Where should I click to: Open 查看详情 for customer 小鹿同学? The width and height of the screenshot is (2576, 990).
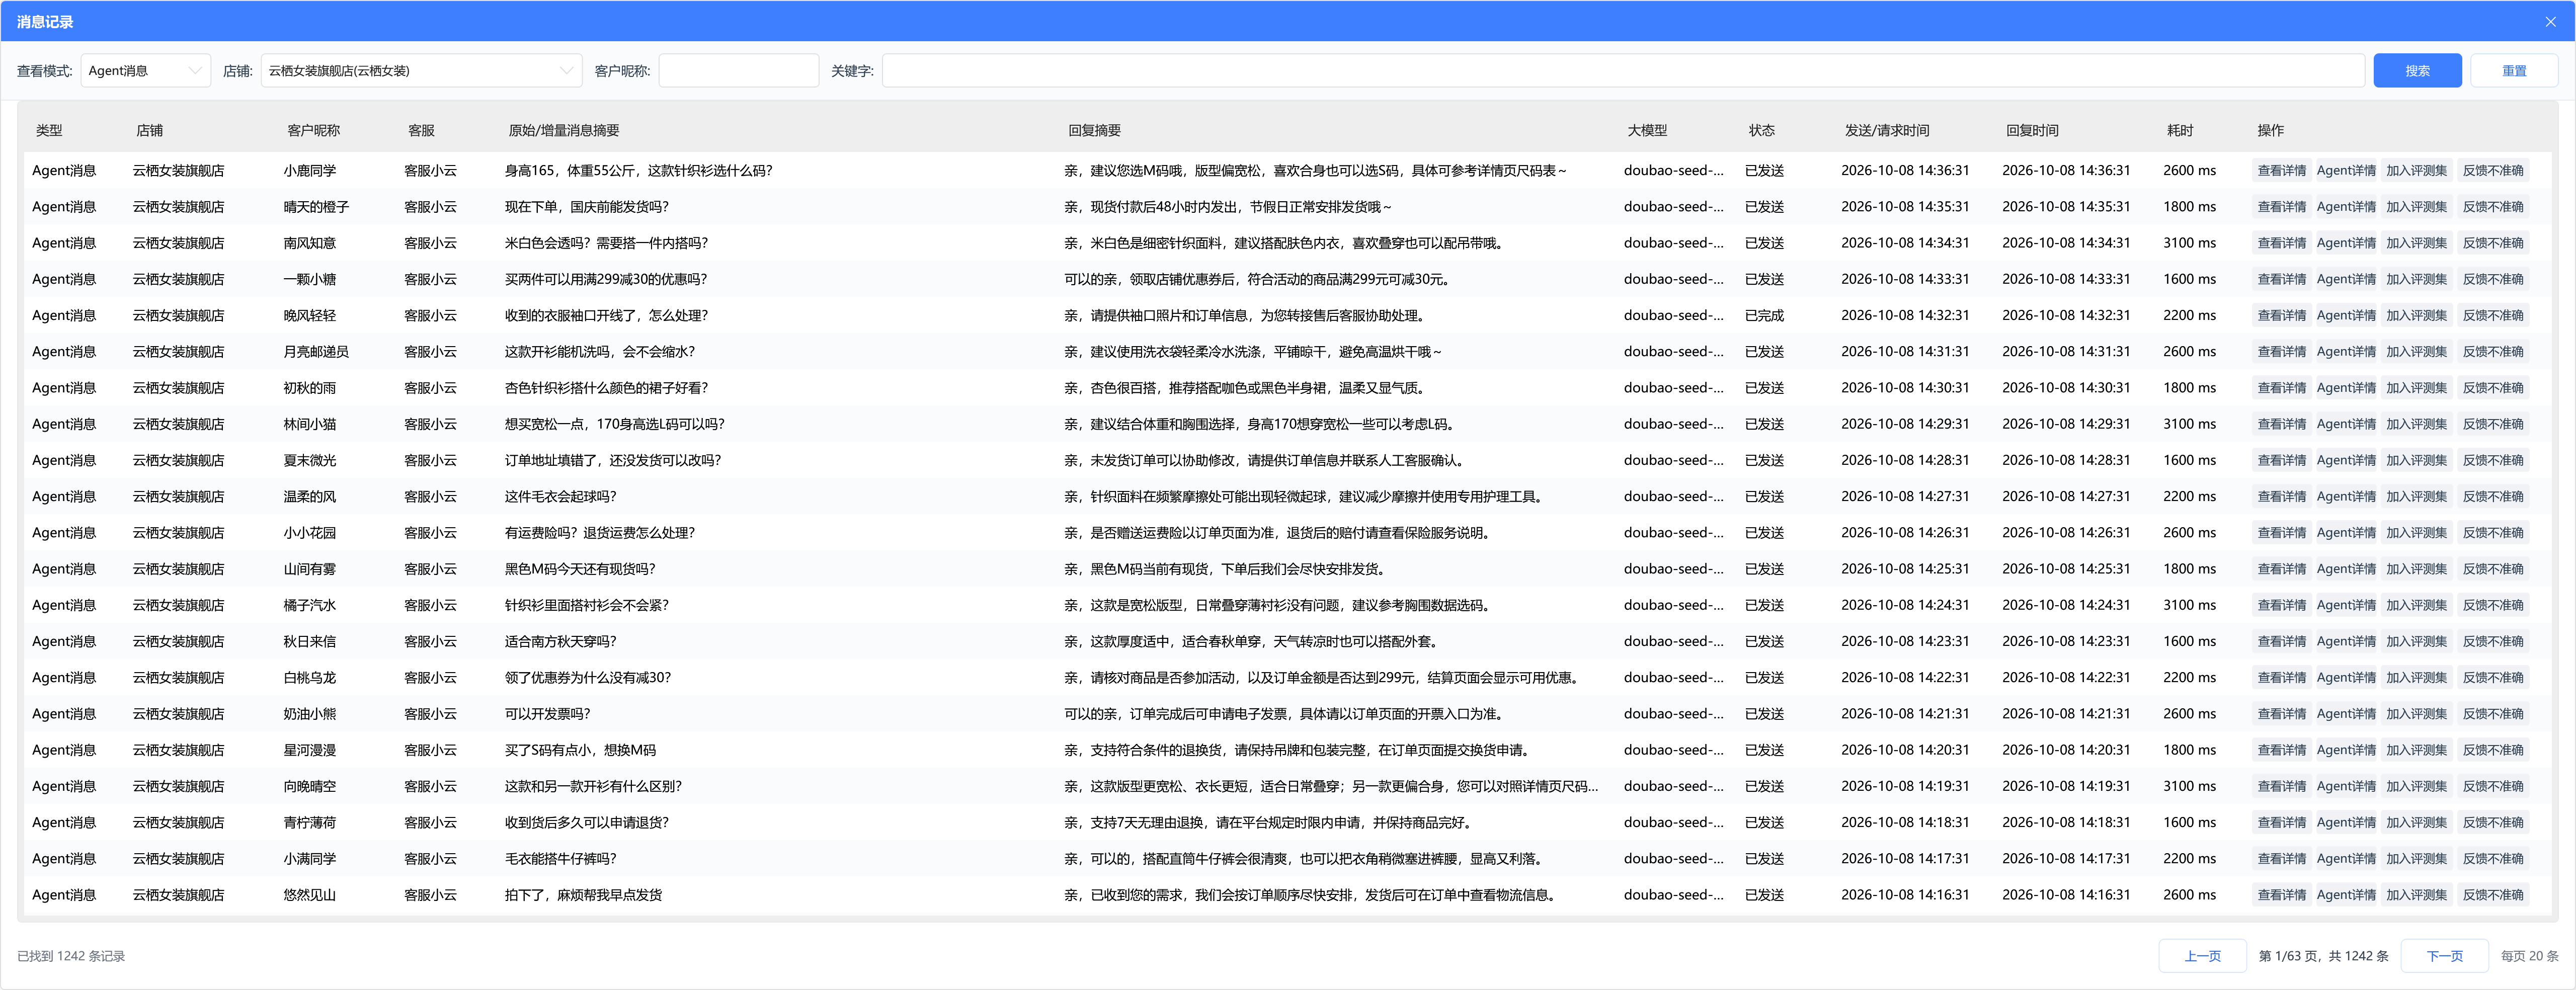[x=2281, y=171]
